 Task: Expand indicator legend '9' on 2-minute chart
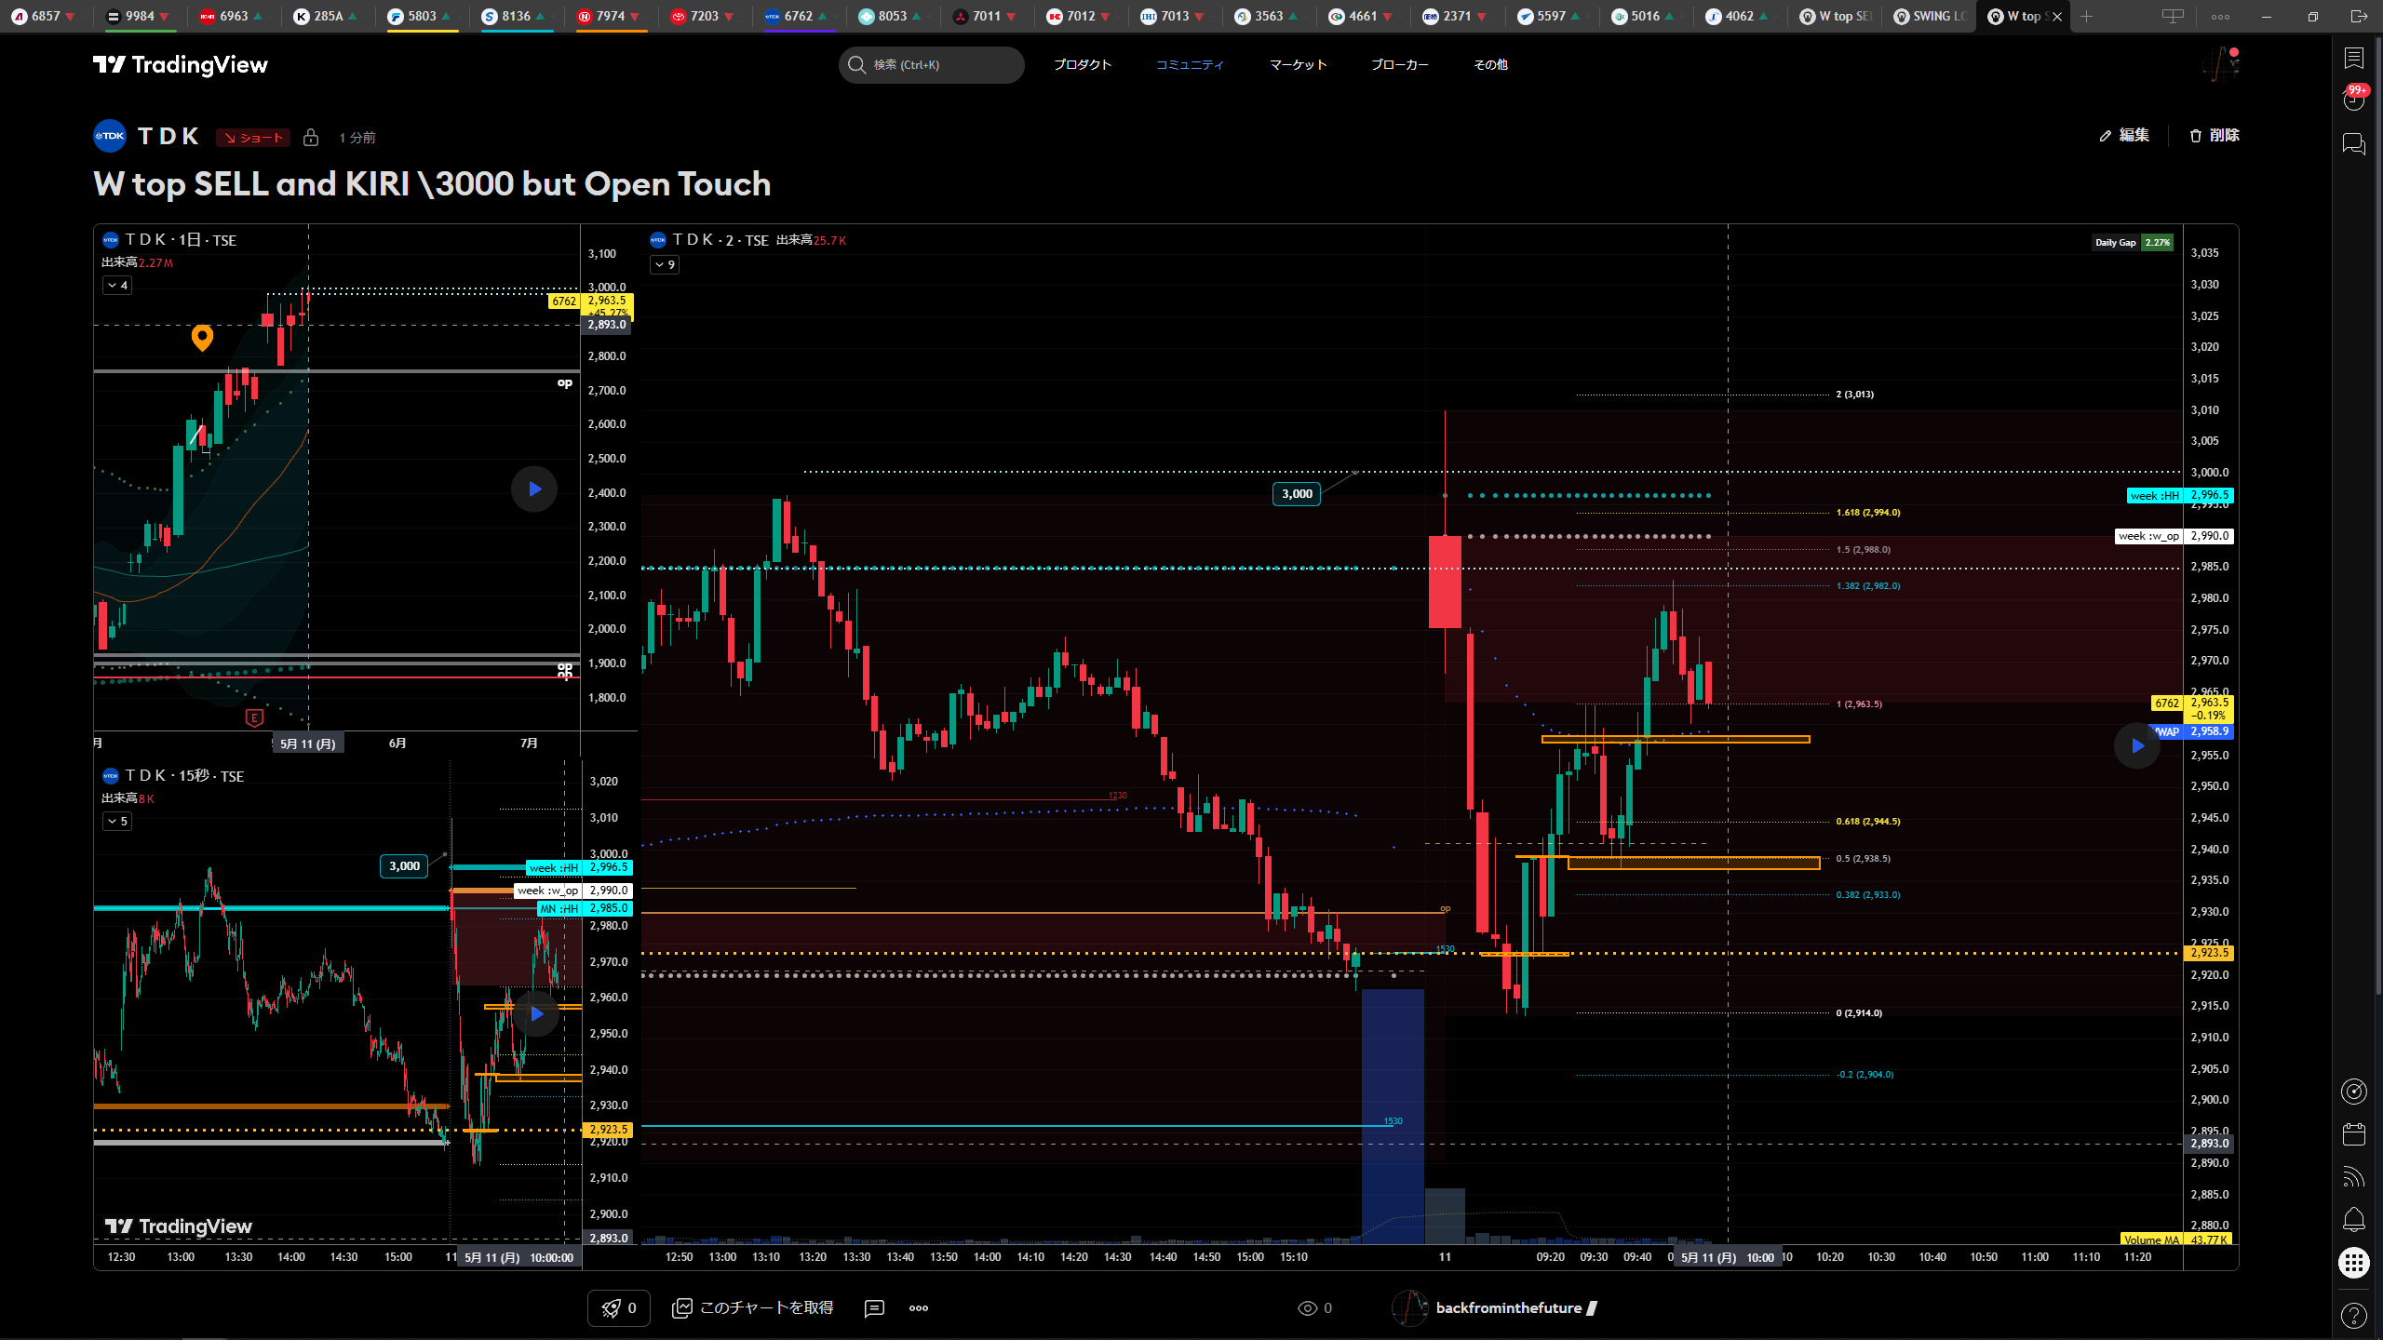point(665,265)
